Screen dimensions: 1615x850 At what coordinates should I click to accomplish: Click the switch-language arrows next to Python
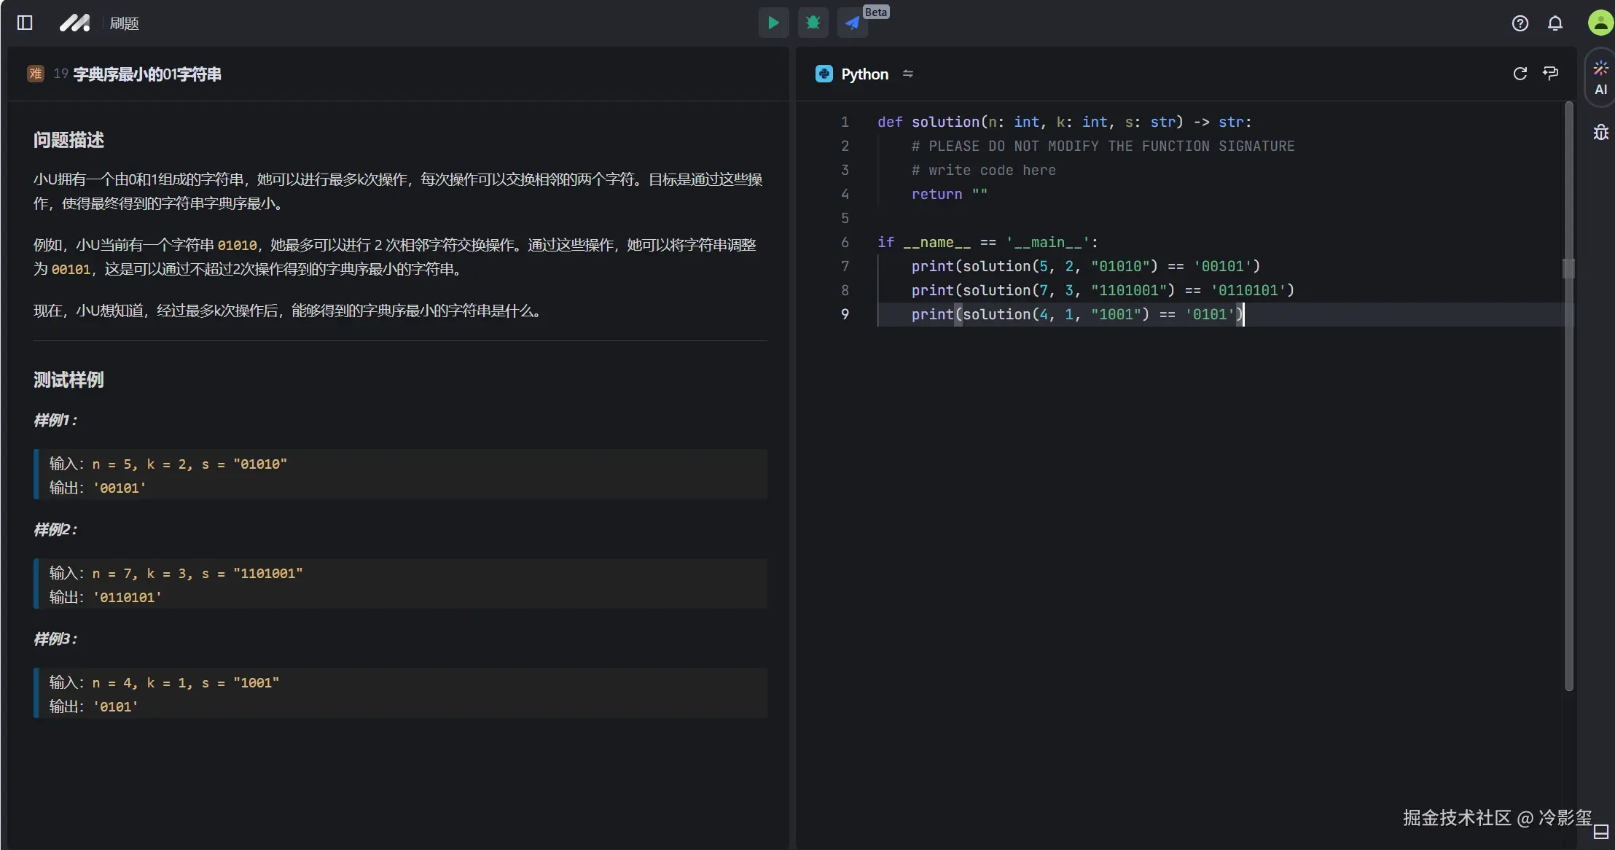point(907,74)
